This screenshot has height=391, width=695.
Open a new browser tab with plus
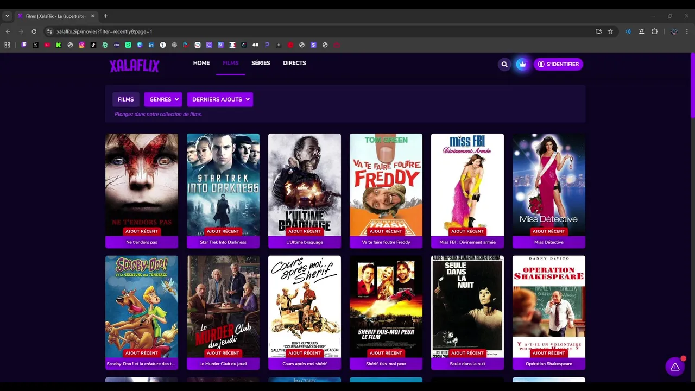105,16
